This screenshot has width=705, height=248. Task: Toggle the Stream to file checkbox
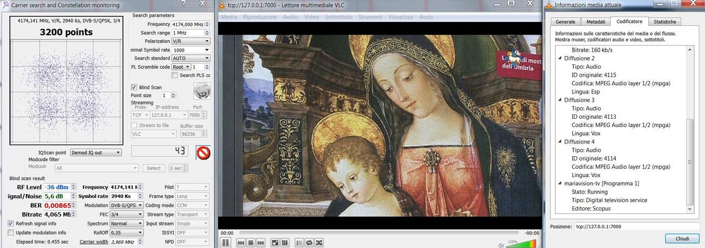coord(134,125)
